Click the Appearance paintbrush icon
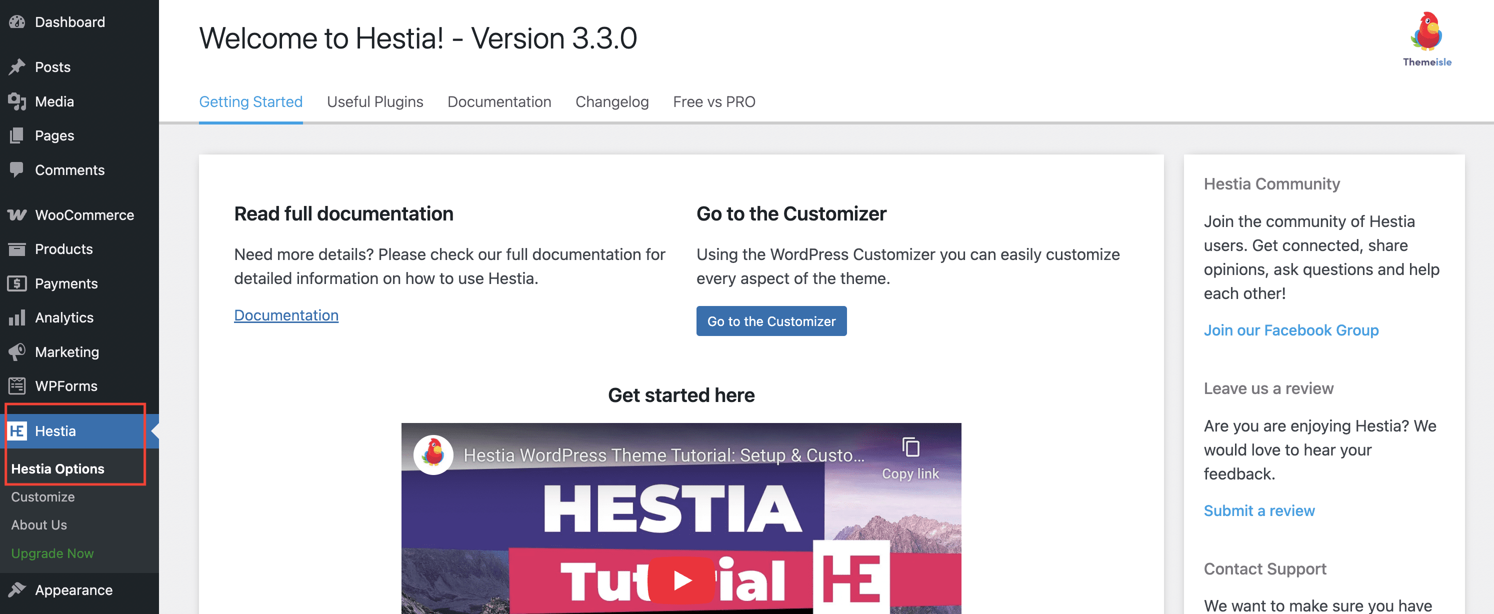Image resolution: width=1494 pixels, height=614 pixels. coord(17,589)
